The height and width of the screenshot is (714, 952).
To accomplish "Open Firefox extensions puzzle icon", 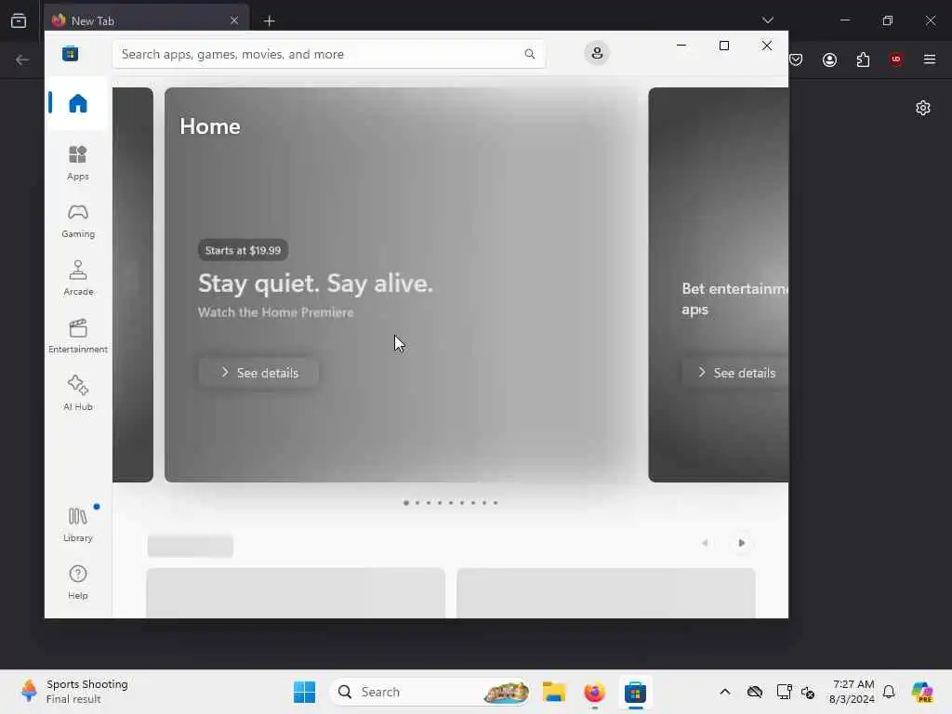I will (x=863, y=59).
